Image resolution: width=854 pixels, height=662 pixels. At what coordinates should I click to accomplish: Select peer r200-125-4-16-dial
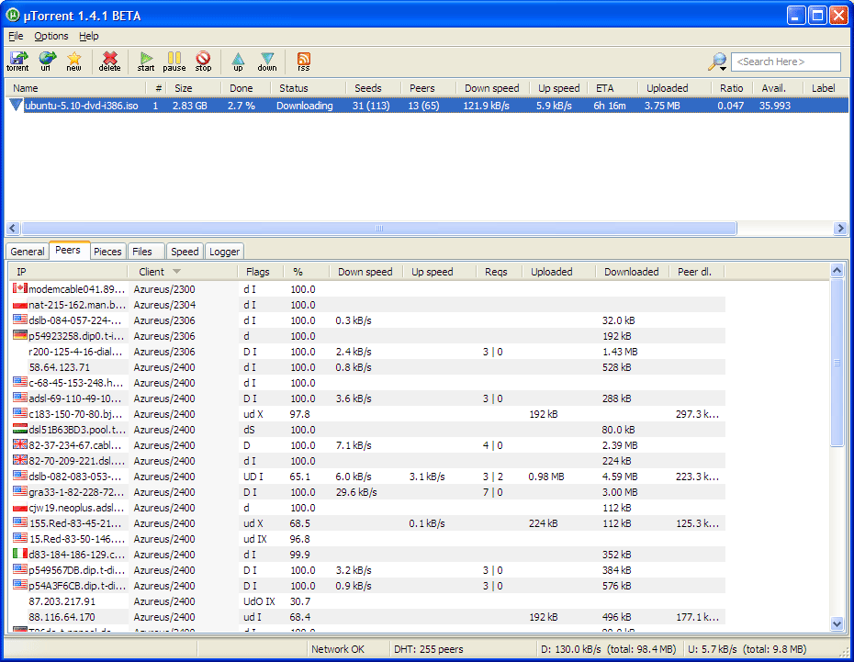tap(367, 352)
